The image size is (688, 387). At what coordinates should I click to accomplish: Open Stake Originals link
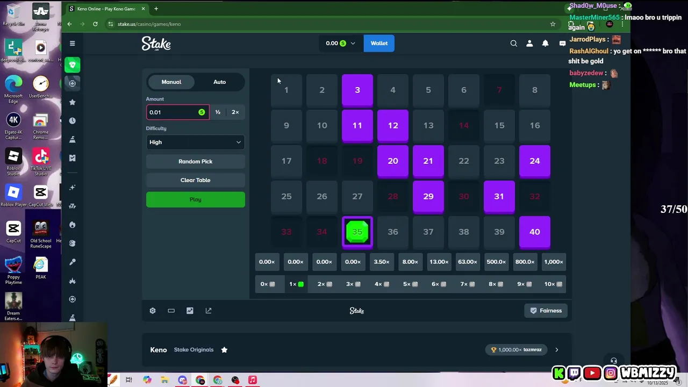pos(193,350)
